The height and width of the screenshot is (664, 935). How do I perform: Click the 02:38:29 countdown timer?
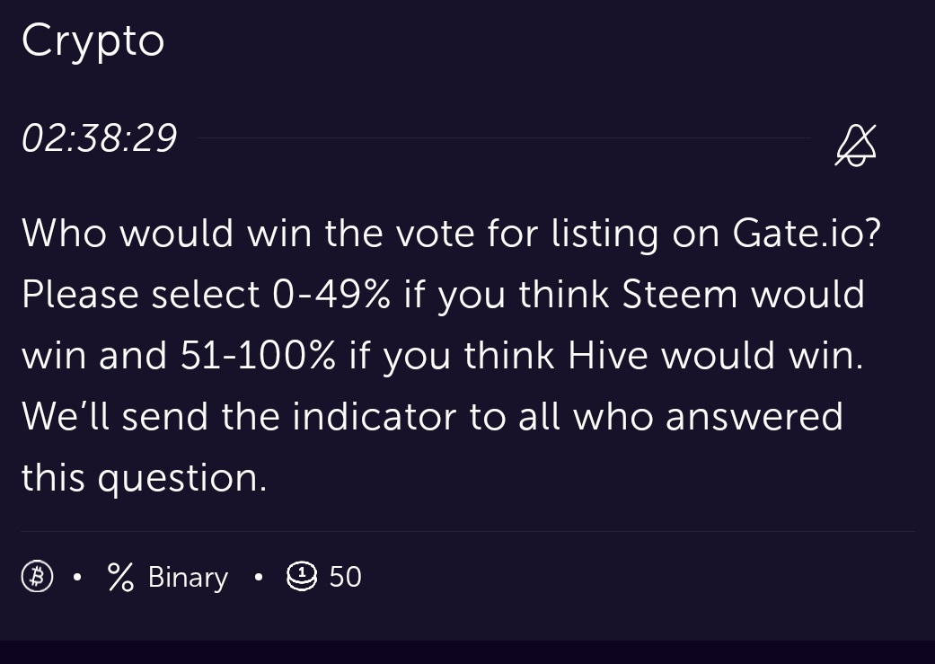pyautogui.click(x=100, y=137)
